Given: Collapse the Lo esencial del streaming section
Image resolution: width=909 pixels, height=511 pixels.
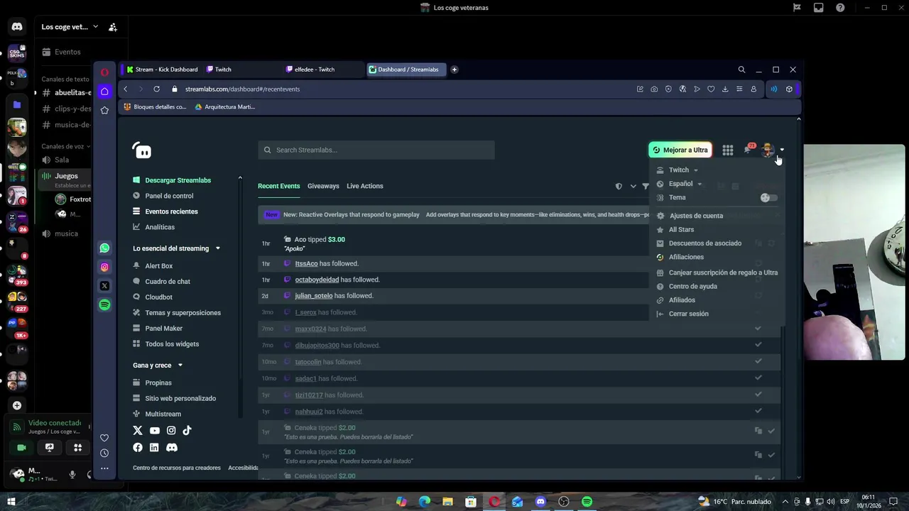Looking at the screenshot, I should point(217,248).
